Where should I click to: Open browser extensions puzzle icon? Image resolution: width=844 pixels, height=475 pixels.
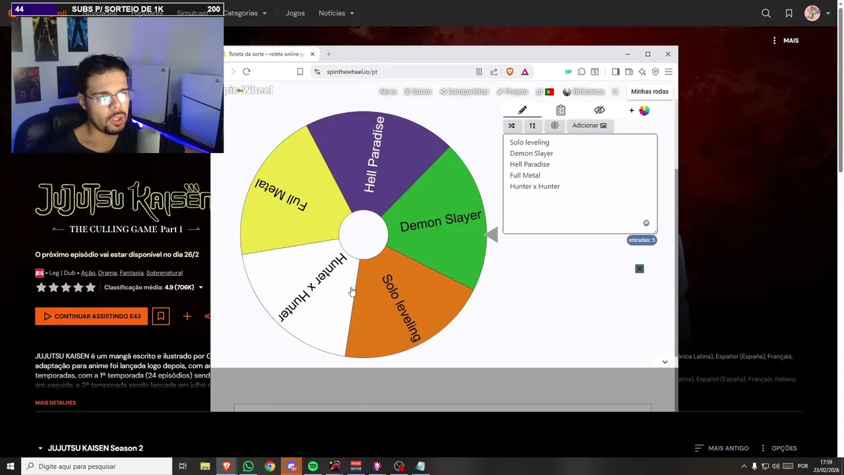pyautogui.click(x=582, y=71)
